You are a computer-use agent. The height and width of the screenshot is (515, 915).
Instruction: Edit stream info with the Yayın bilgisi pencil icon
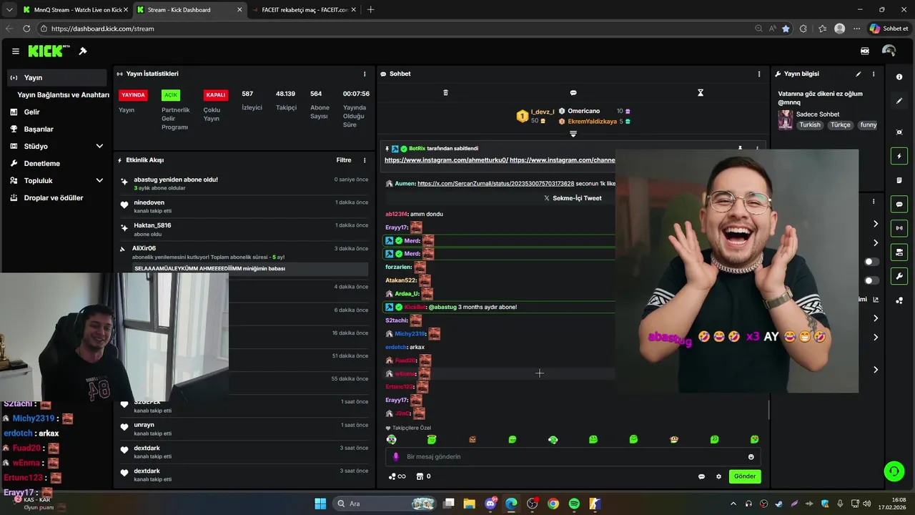pos(859,74)
